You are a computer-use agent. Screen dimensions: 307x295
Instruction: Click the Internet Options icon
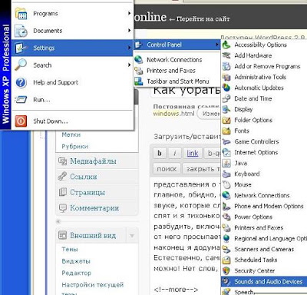pyautogui.click(x=226, y=152)
